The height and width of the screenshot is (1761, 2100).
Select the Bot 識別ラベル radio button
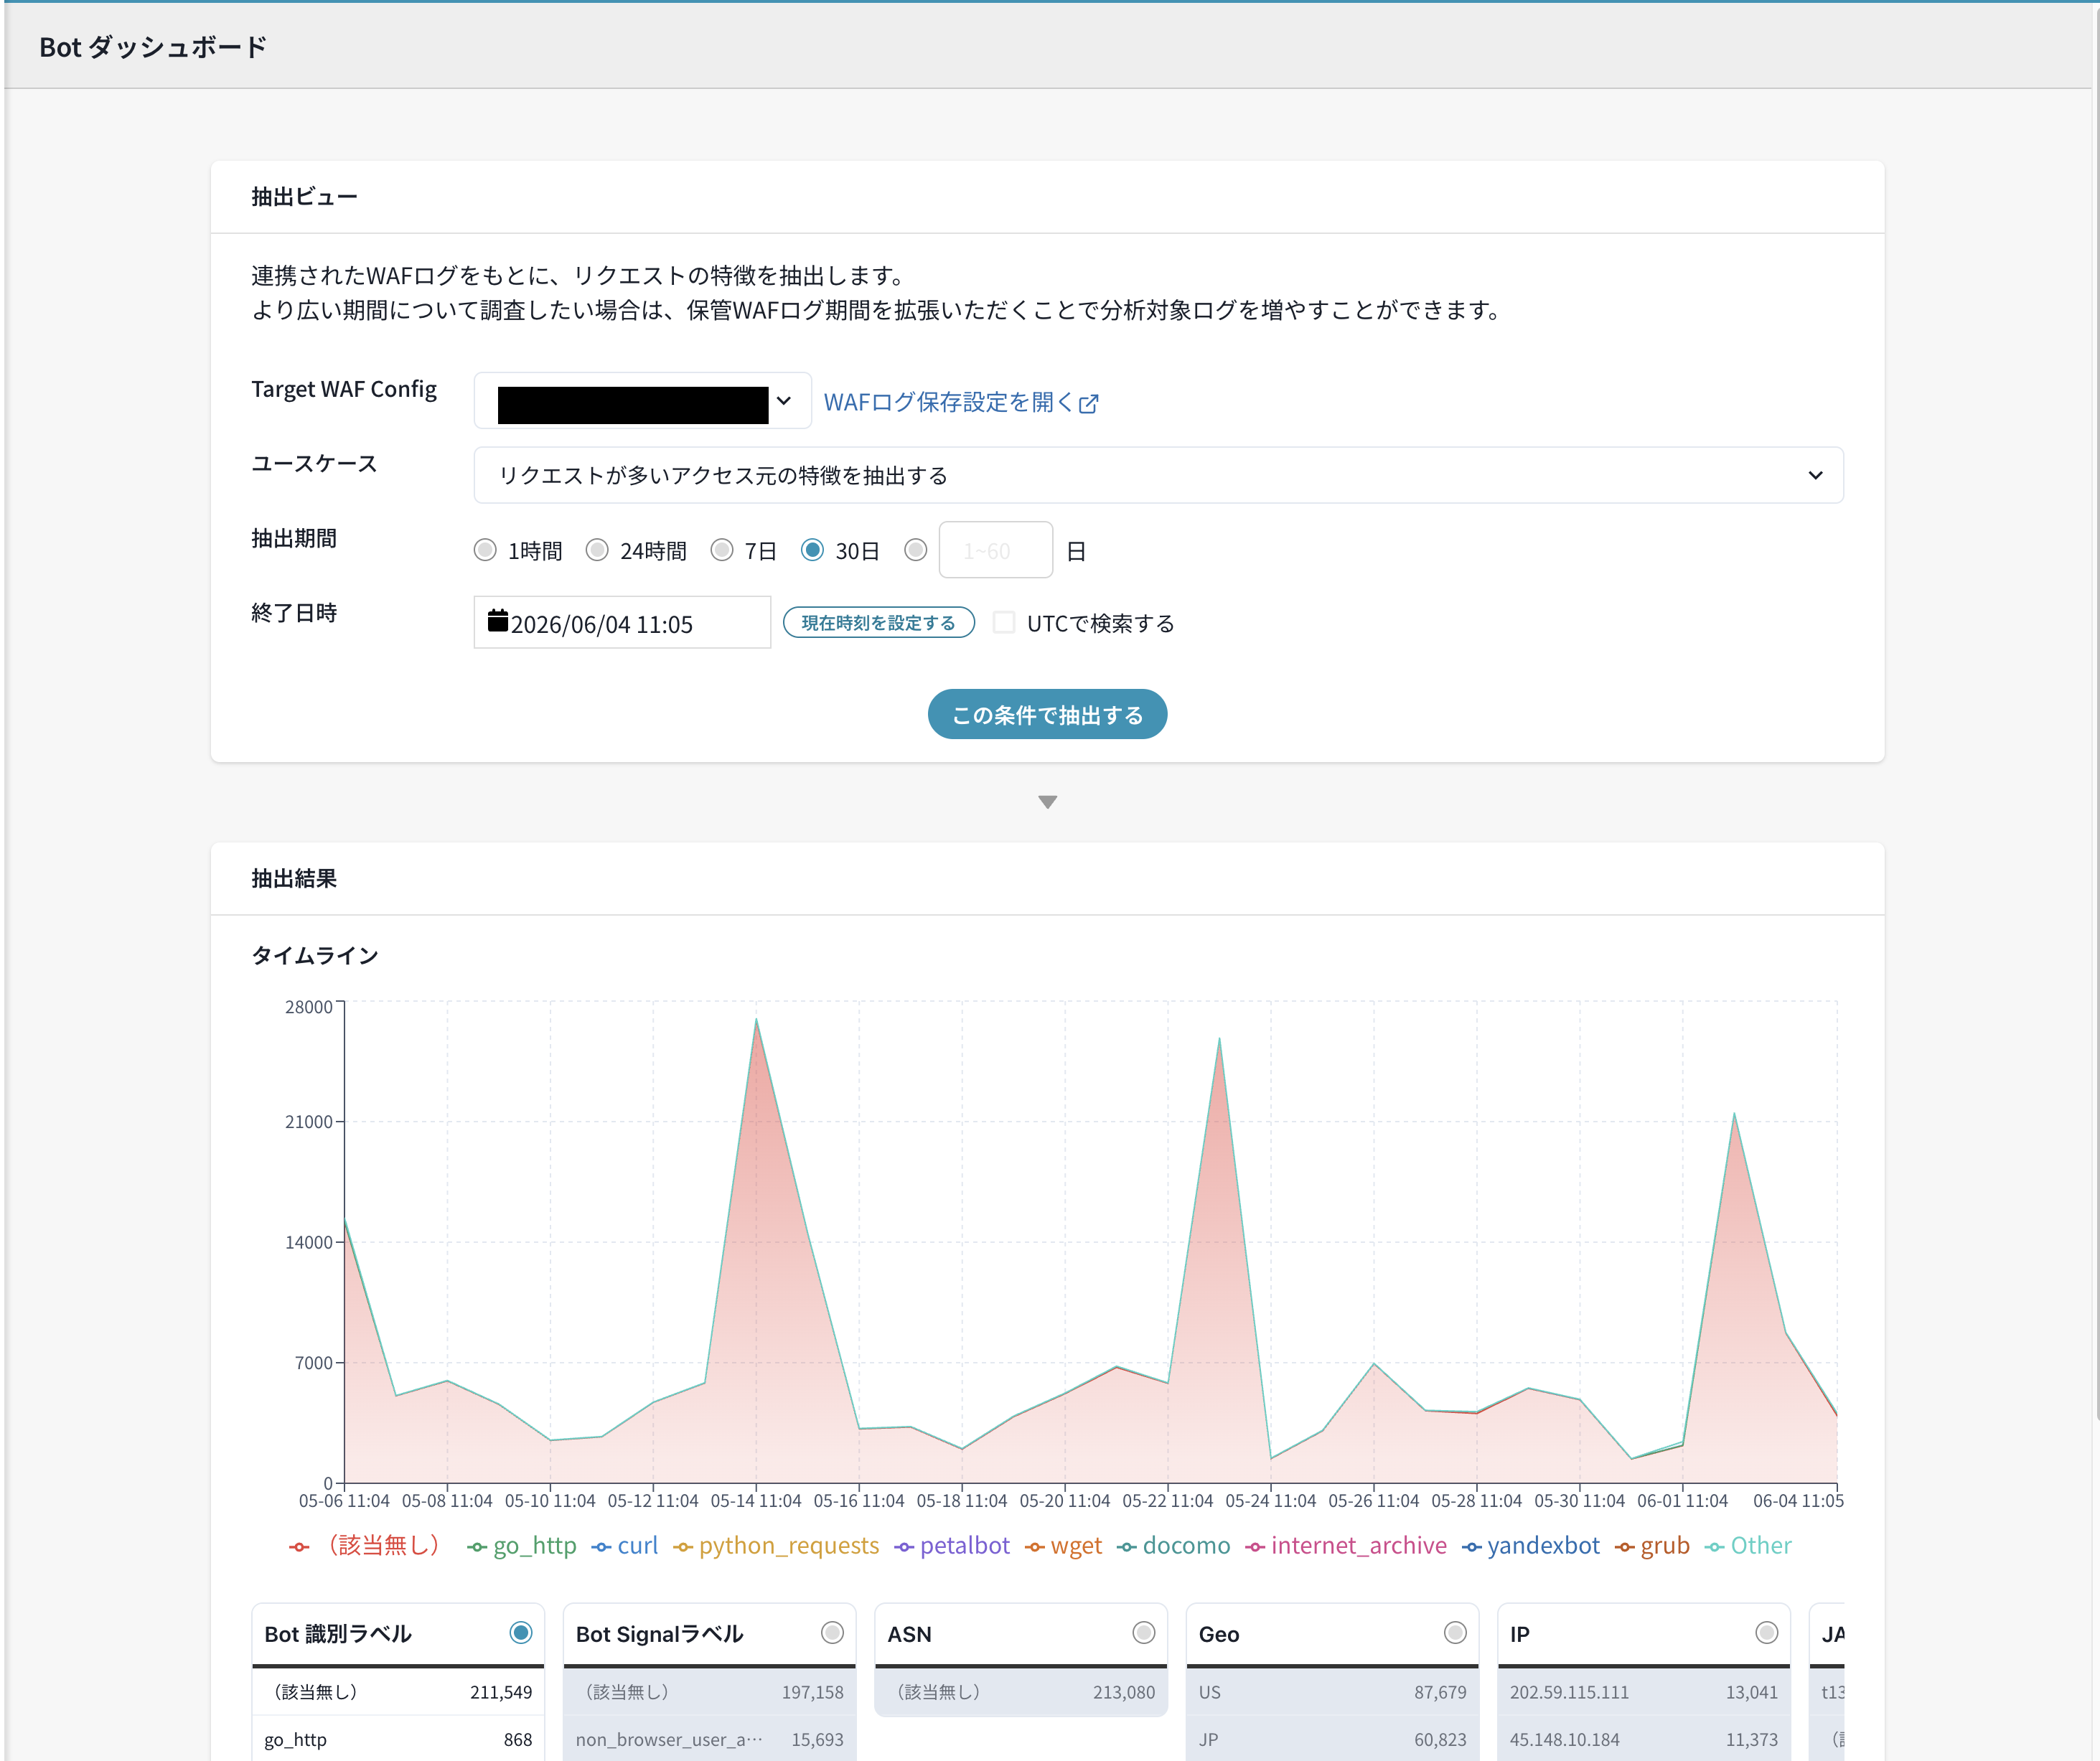[521, 1633]
